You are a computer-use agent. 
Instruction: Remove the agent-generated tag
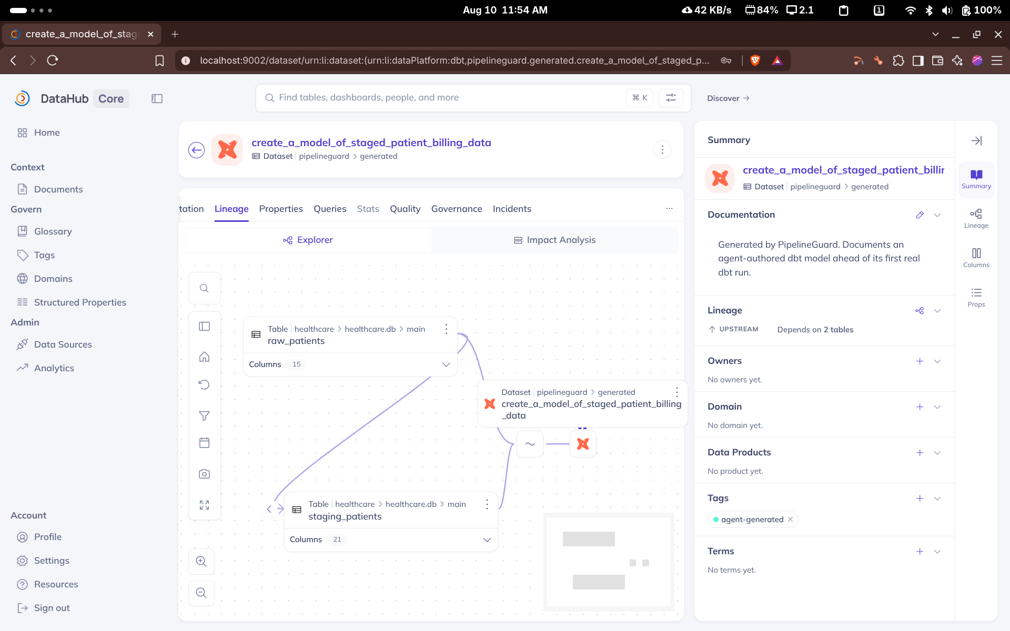(790, 520)
